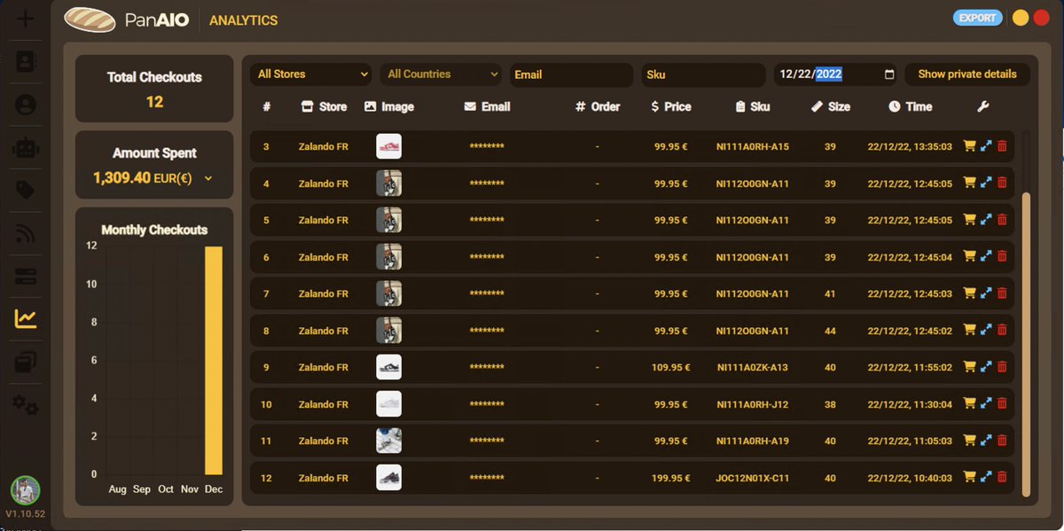Click the expand arrows icon for row 10
Screen dimensions: 1064x531
point(986,403)
